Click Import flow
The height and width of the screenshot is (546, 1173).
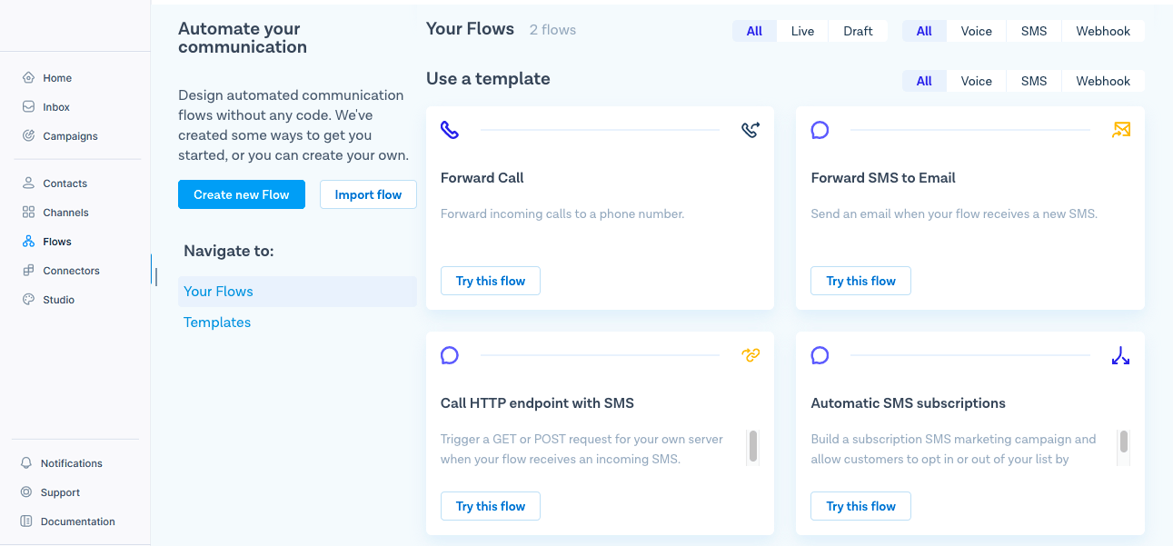tap(367, 194)
